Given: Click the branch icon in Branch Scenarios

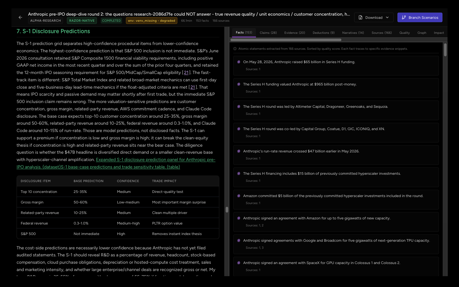Looking at the screenshot, I should point(404,18).
